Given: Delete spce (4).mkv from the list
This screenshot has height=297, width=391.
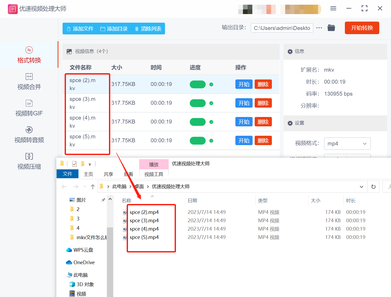Looking at the screenshot, I should (263, 122).
